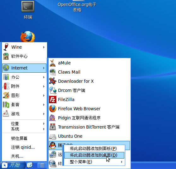Expand the 系统 submenu arrow

[44, 129]
